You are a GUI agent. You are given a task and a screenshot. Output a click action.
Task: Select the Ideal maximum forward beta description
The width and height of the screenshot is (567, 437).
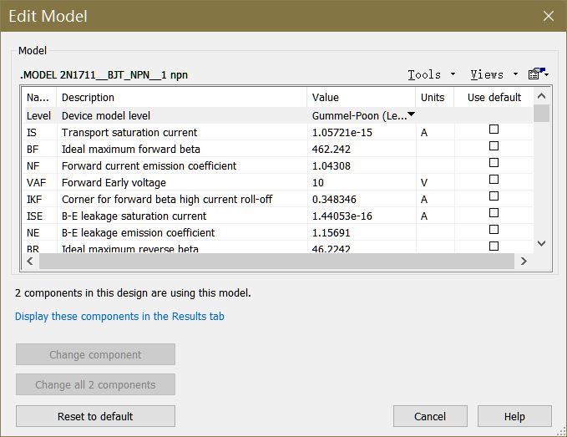point(131,149)
